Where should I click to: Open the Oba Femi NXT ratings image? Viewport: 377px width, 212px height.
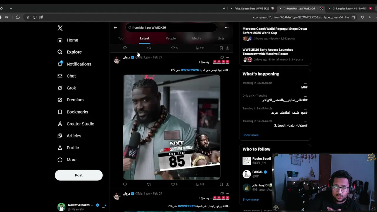click(x=172, y=127)
